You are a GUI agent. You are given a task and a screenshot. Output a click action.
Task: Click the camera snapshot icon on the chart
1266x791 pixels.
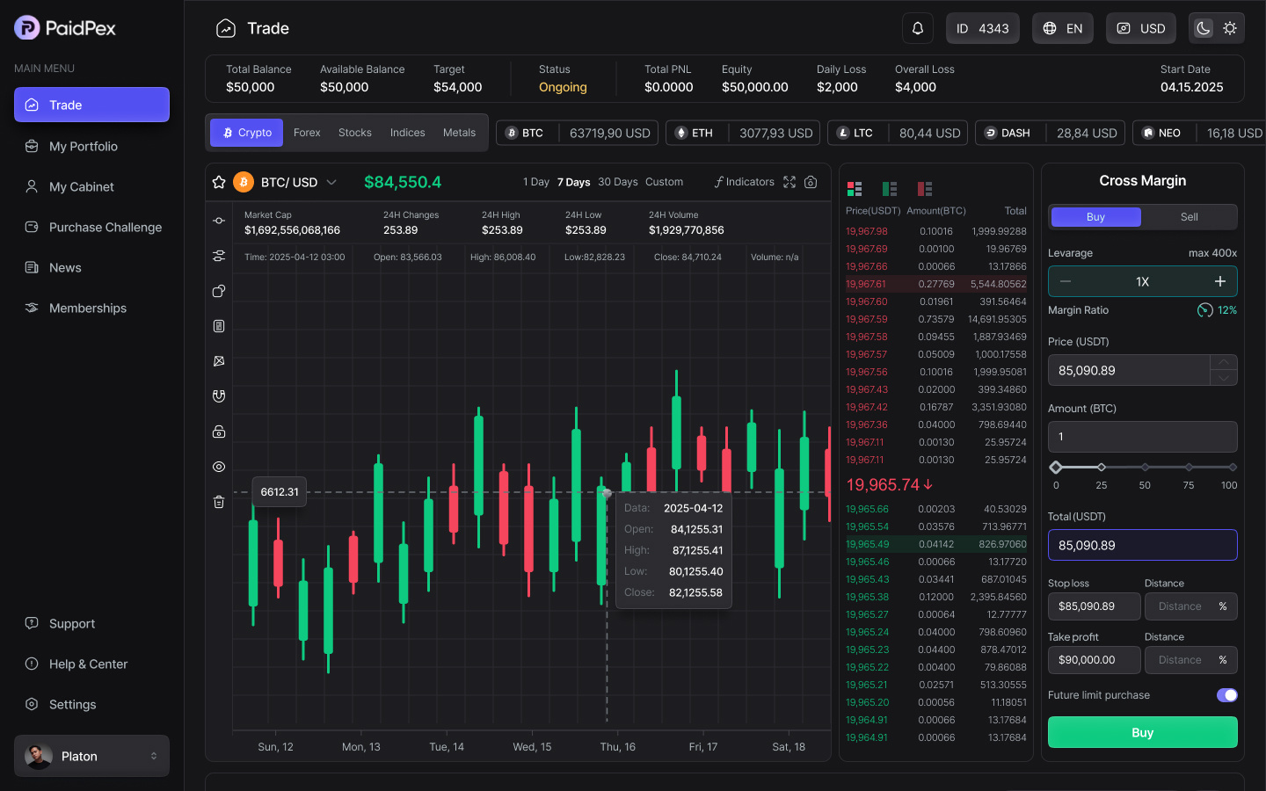[x=811, y=182]
